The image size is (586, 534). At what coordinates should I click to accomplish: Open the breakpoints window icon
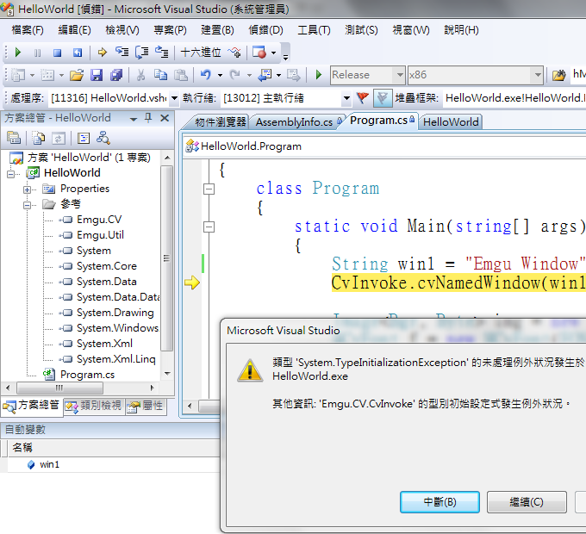pos(259,53)
